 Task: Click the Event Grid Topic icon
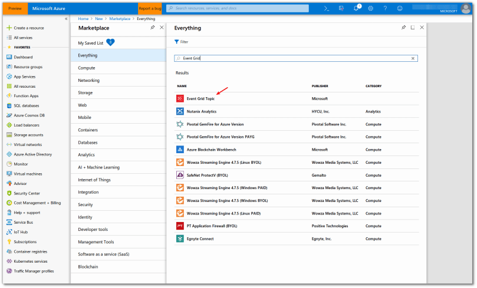coord(180,98)
